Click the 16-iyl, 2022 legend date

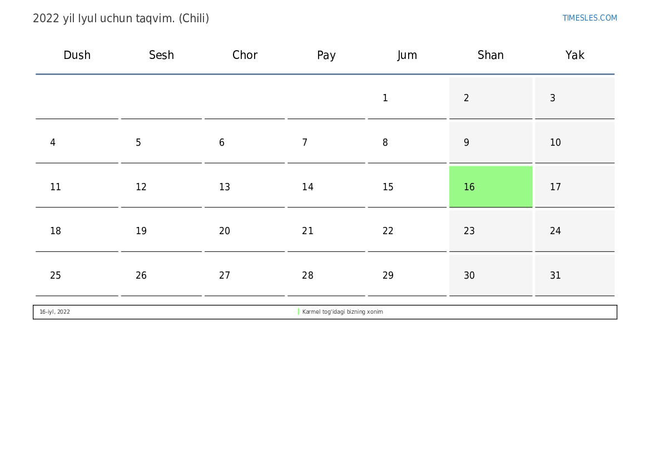point(54,312)
